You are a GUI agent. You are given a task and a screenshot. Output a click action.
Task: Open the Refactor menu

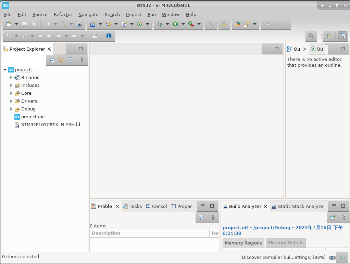[63, 14]
